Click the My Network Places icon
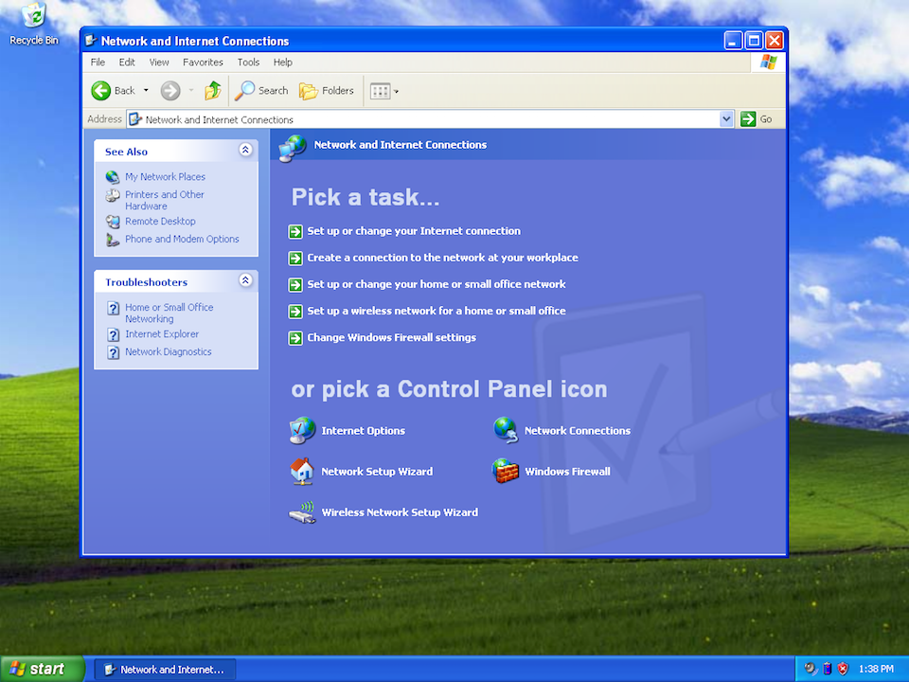This screenshot has width=909, height=682. point(113,177)
